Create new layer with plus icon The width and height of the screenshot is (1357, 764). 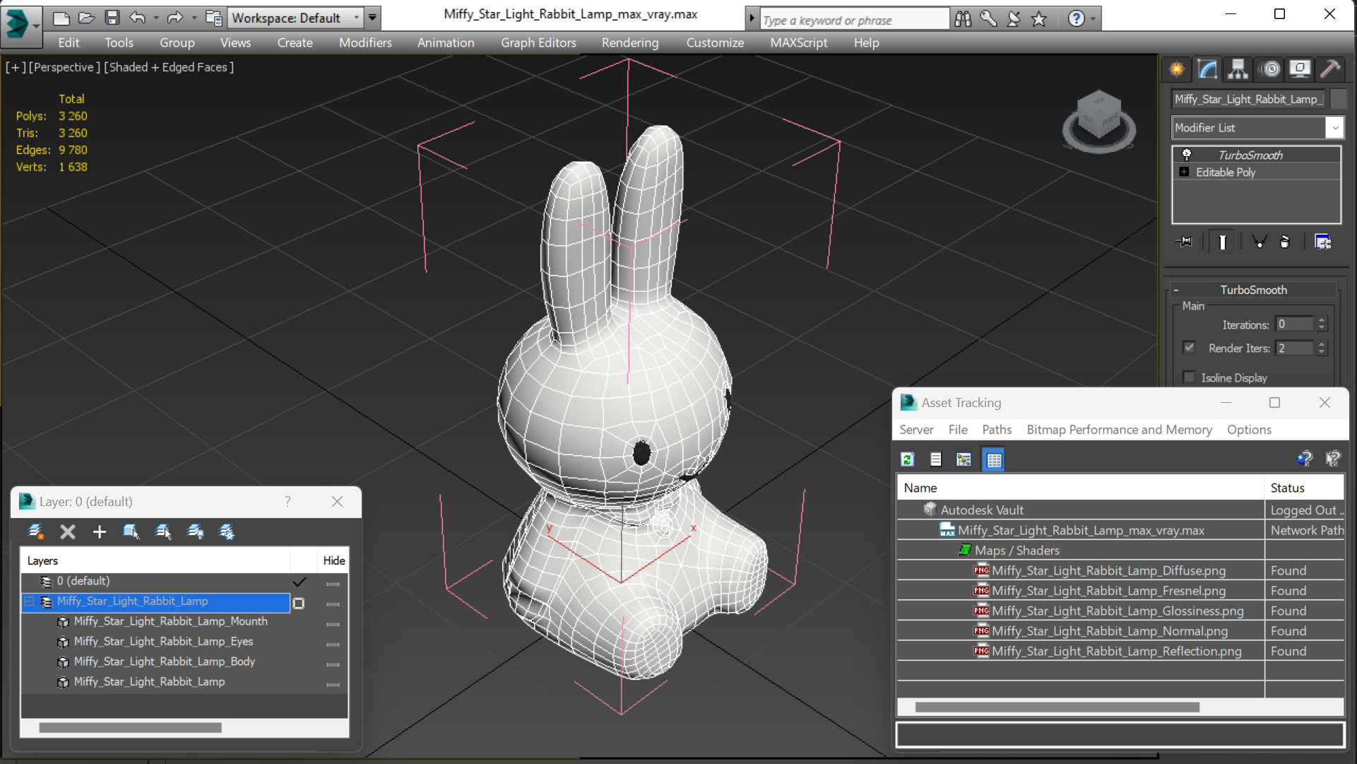(99, 531)
